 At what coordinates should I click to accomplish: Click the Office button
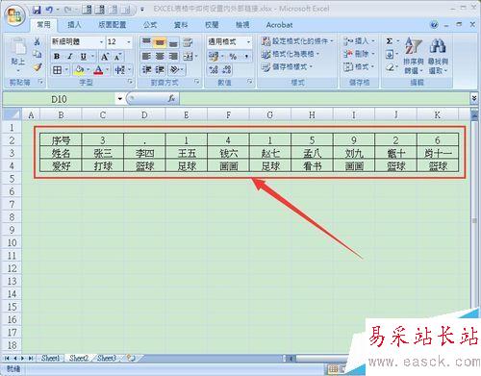pos(14,15)
